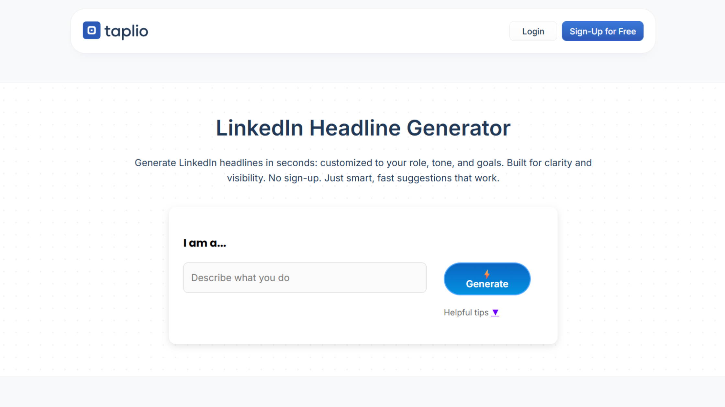Open the Login page
The height and width of the screenshot is (407, 725).
click(x=533, y=31)
